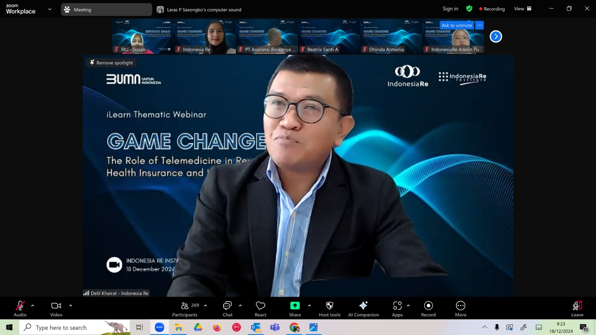
Task: Expand the Share options chevron
Action: tap(309, 306)
